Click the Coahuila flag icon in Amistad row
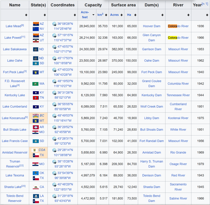 point(35,150)
